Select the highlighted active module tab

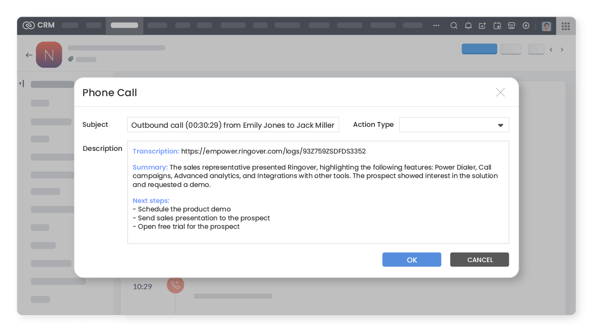coord(124,25)
